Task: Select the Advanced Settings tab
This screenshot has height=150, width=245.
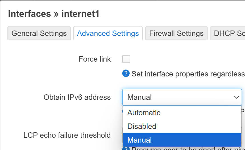Action: (x=108, y=33)
